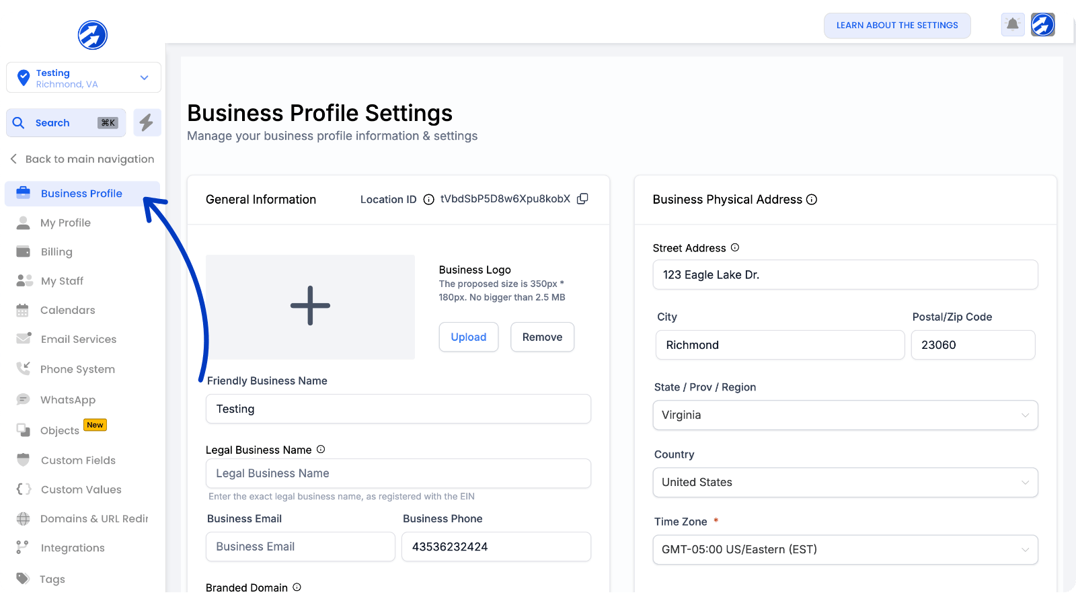Click the Upload logo button

[468, 337]
